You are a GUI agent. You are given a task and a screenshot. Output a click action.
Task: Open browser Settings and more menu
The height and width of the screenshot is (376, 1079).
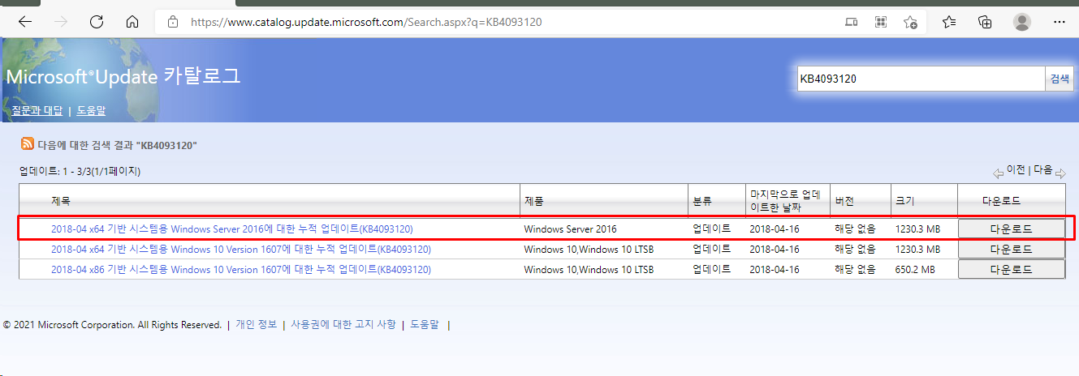pyautogui.click(x=1059, y=22)
